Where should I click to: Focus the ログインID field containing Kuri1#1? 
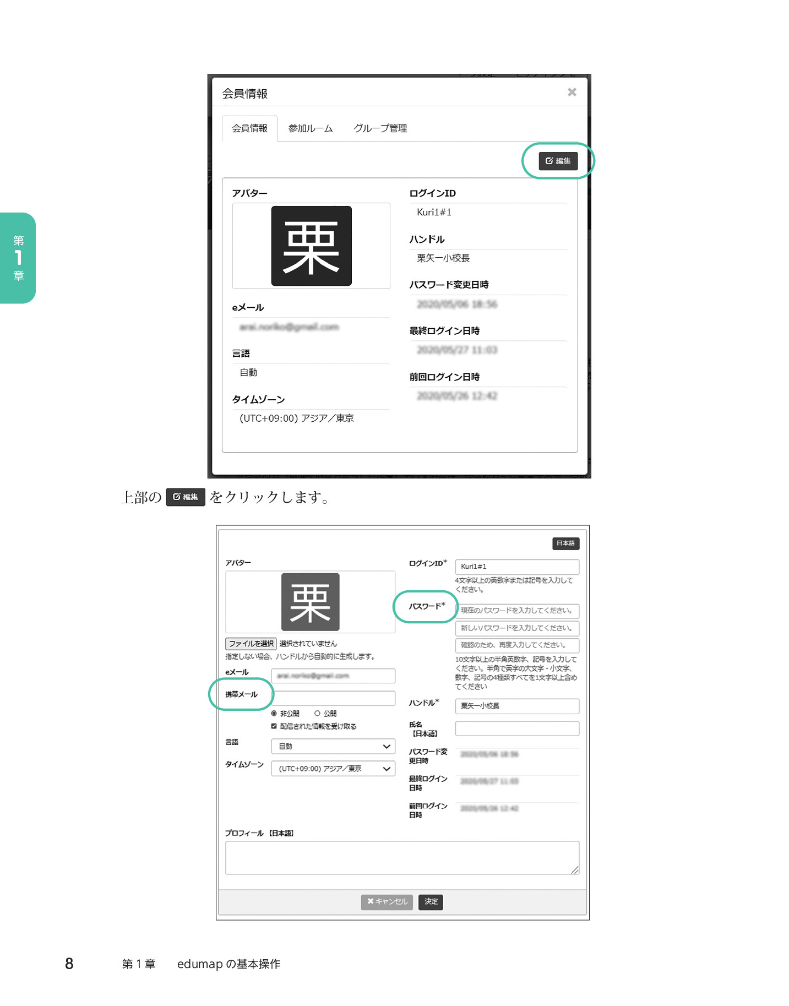(517, 567)
